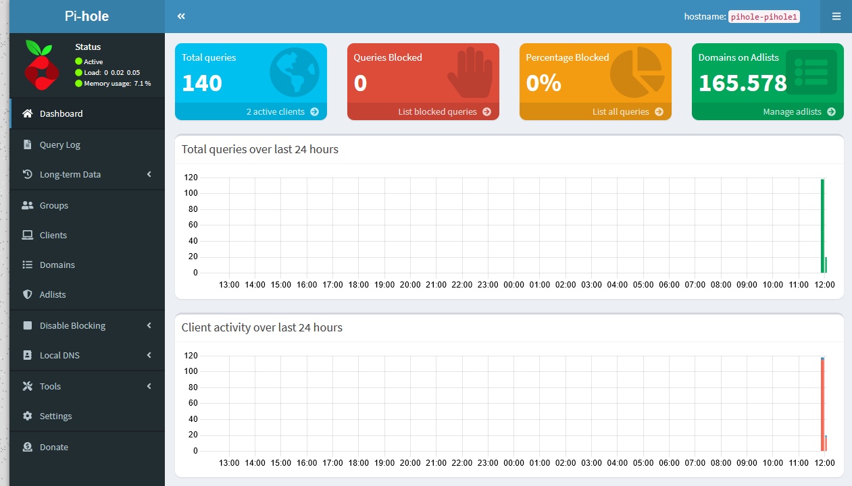The width and height of the screenshot is (852, 486).
Task: Click the Domains list icon
Action: [28, 265]
